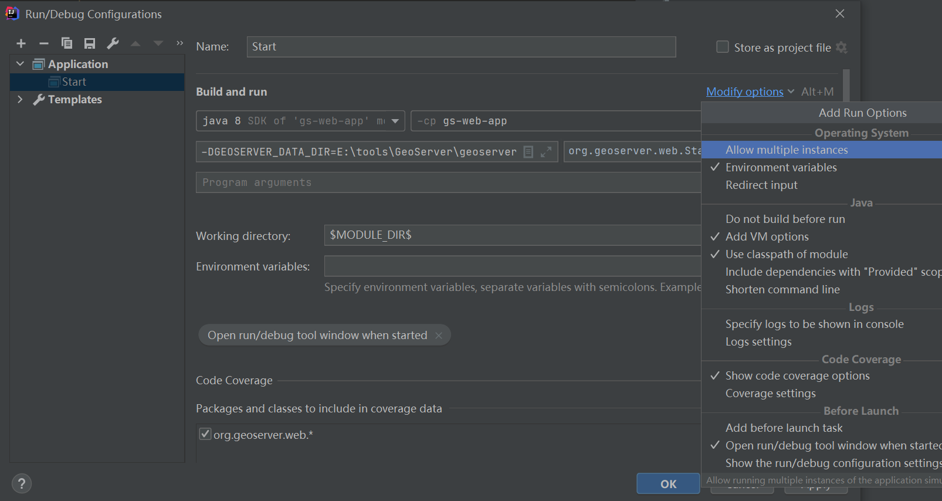The height and width of the screenshot is (501, 942).
Task: Select Allow multiple instances option
Action: click(787, 150)
